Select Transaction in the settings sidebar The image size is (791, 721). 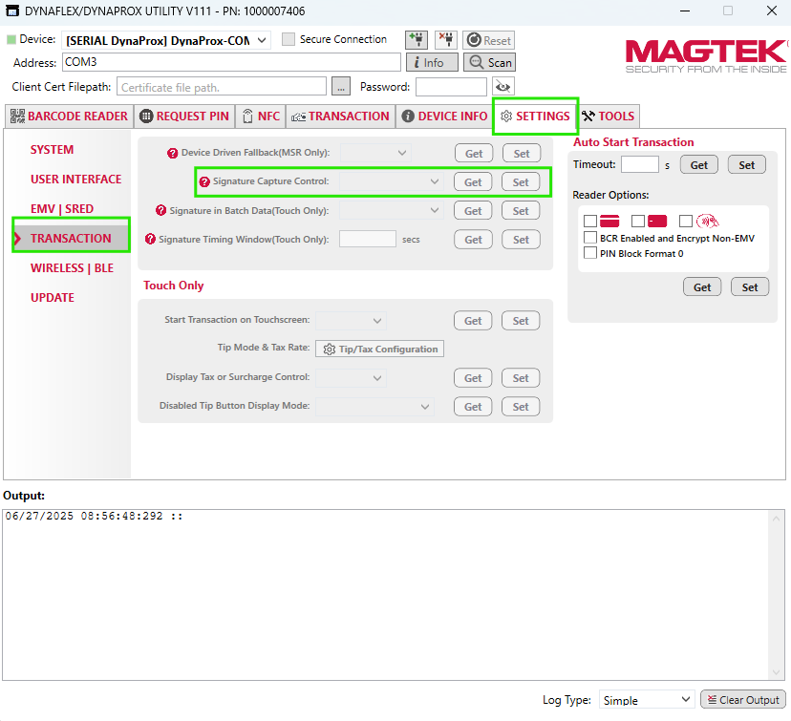(71, 238)
